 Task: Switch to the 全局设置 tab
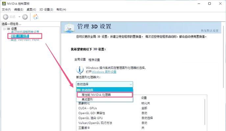(80, 59)
